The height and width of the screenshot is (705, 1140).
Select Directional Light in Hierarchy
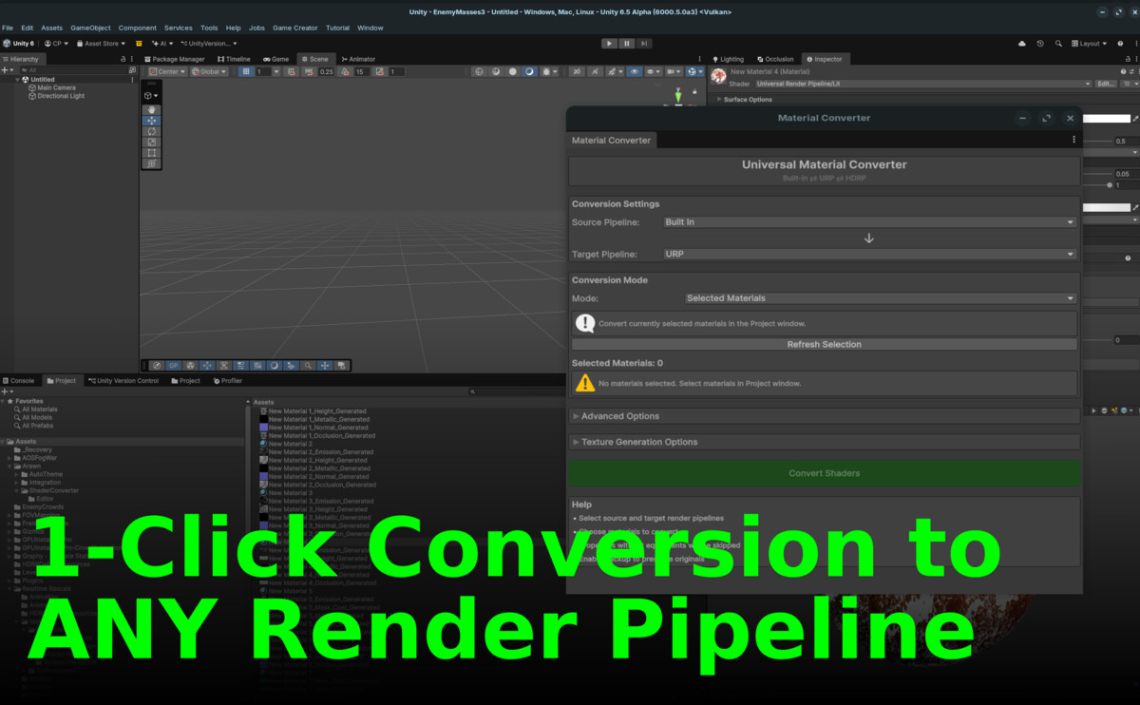click(x=60, y=96)
